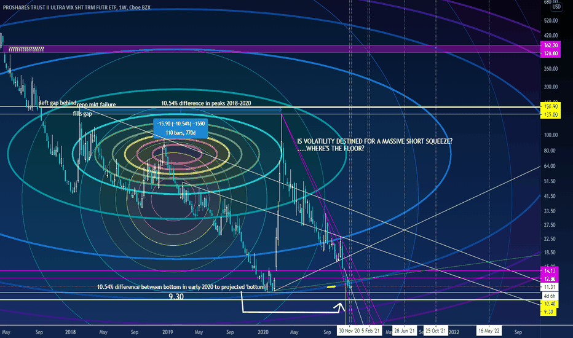
Task: Select the 135.00 yellow price label
Action: tap(551, 115)
